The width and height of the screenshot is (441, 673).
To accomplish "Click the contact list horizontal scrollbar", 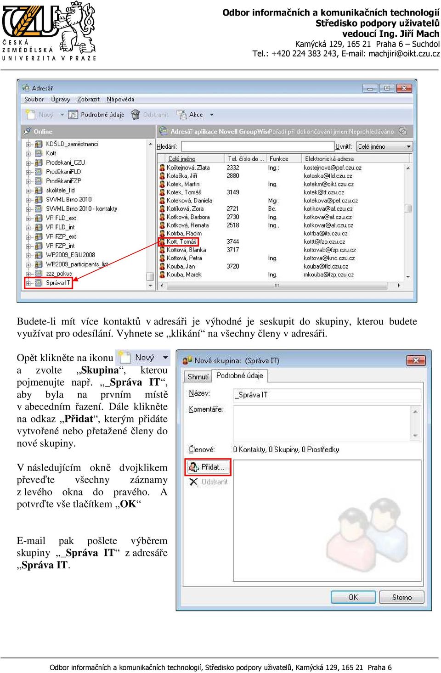I will [x=280, y=286].
